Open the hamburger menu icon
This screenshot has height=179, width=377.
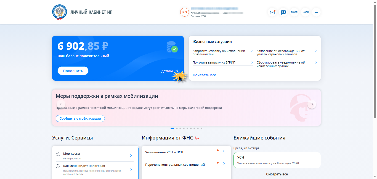(316, 12)
